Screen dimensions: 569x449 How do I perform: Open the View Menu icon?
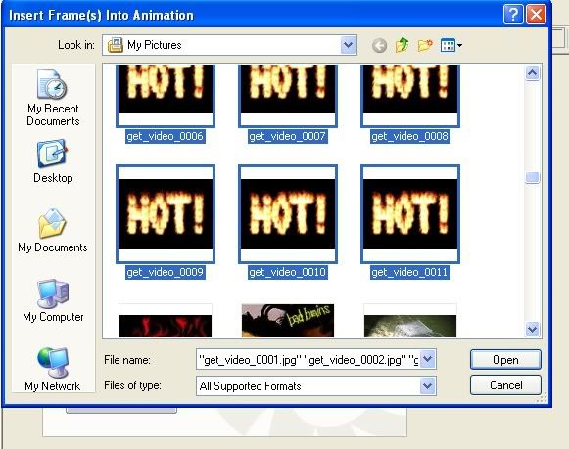[x=451, y=45]
